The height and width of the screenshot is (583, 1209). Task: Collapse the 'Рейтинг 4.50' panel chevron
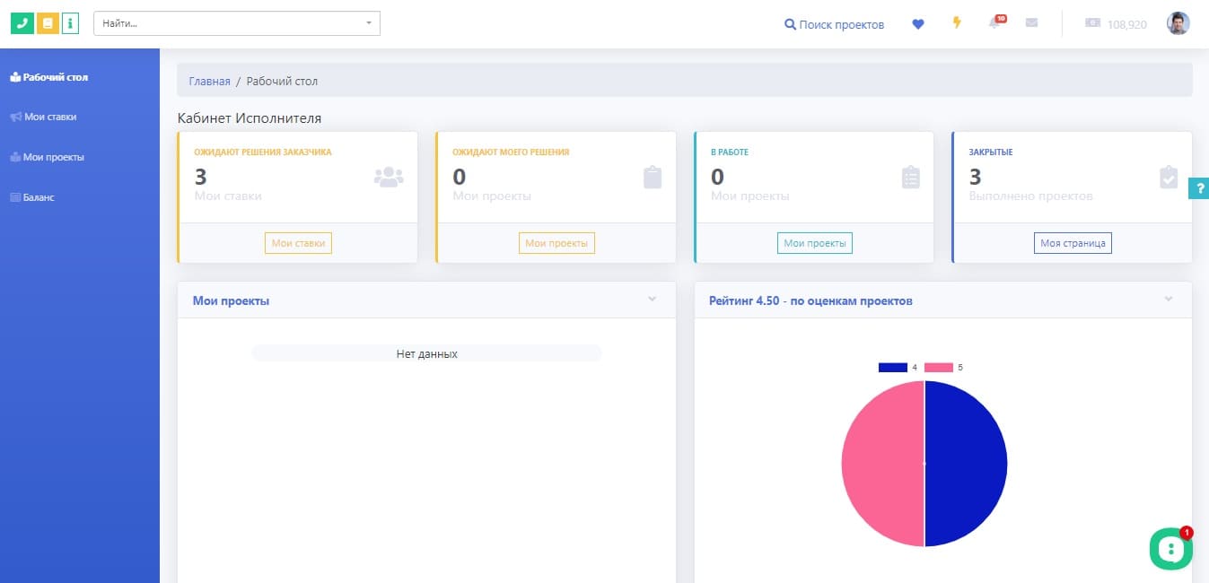[x=1169, y=300]
